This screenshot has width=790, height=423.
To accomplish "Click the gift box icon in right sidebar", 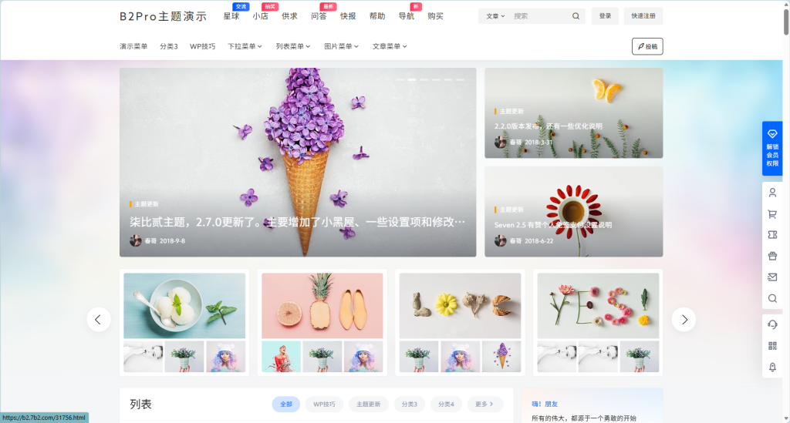I will 772,256.
